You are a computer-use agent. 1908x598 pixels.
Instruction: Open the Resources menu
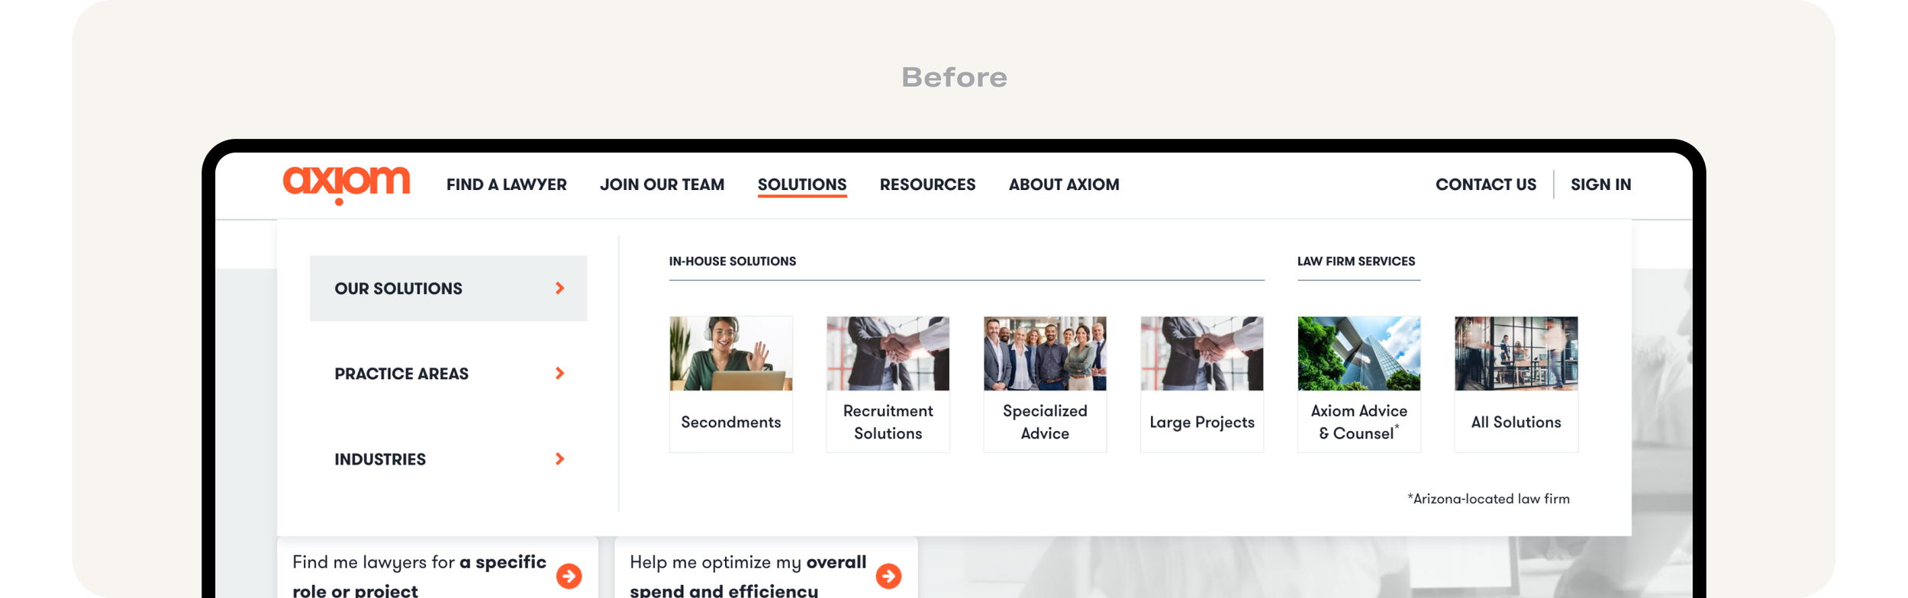[927, 185]
